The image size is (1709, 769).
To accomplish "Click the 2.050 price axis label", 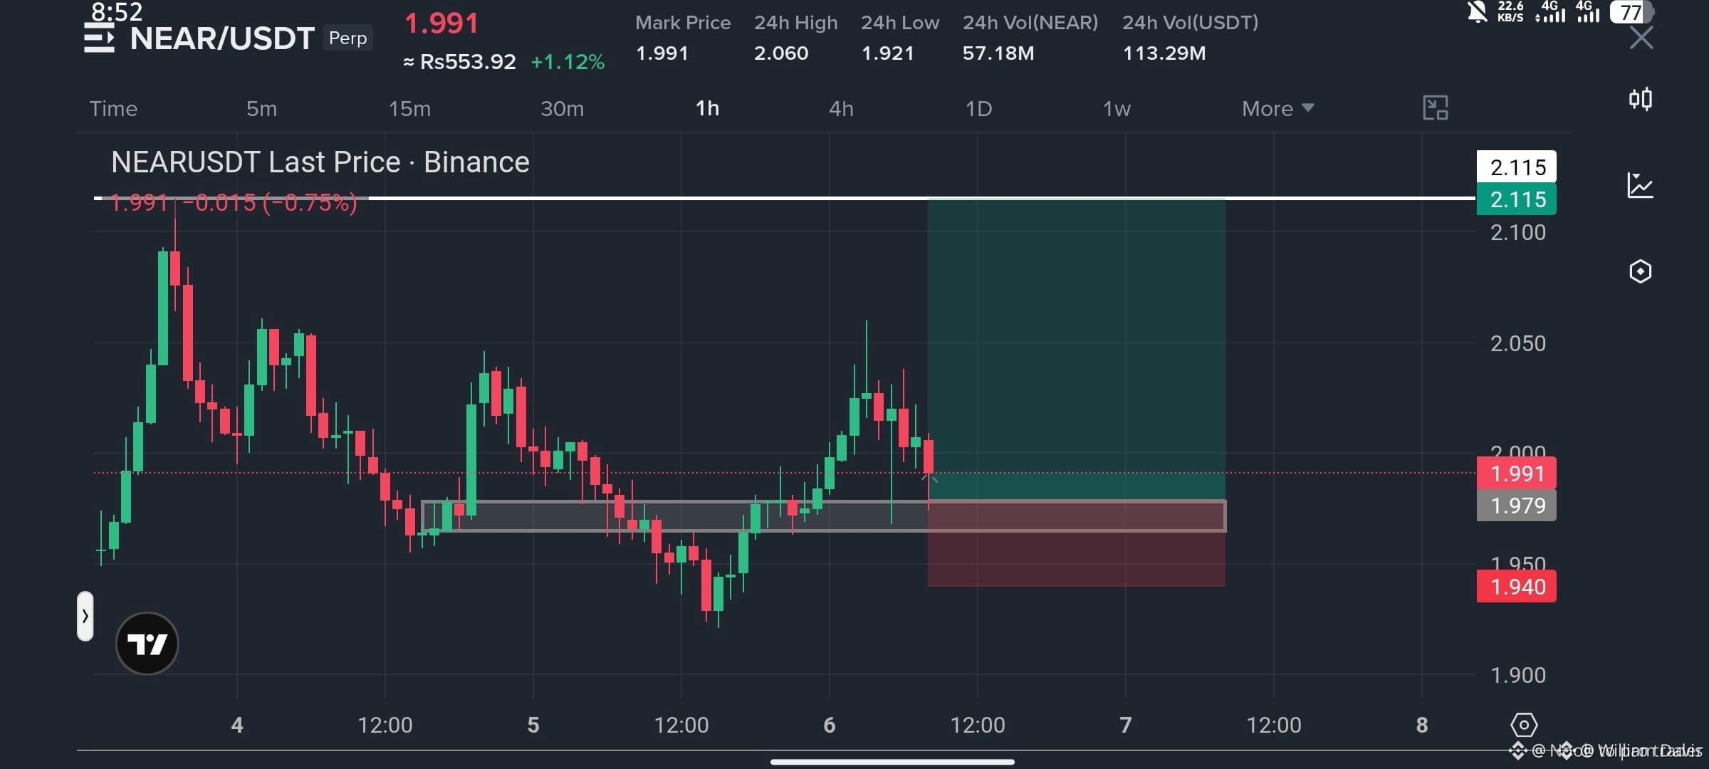I will point(1518,344).
